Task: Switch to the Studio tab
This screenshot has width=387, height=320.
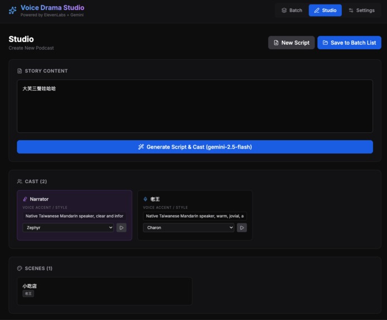Action: (325, 11)
